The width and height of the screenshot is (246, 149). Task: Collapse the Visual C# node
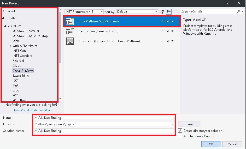[5, 26]
